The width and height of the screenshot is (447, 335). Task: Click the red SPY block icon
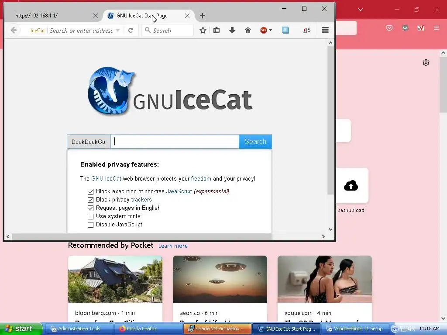[263, 30]
